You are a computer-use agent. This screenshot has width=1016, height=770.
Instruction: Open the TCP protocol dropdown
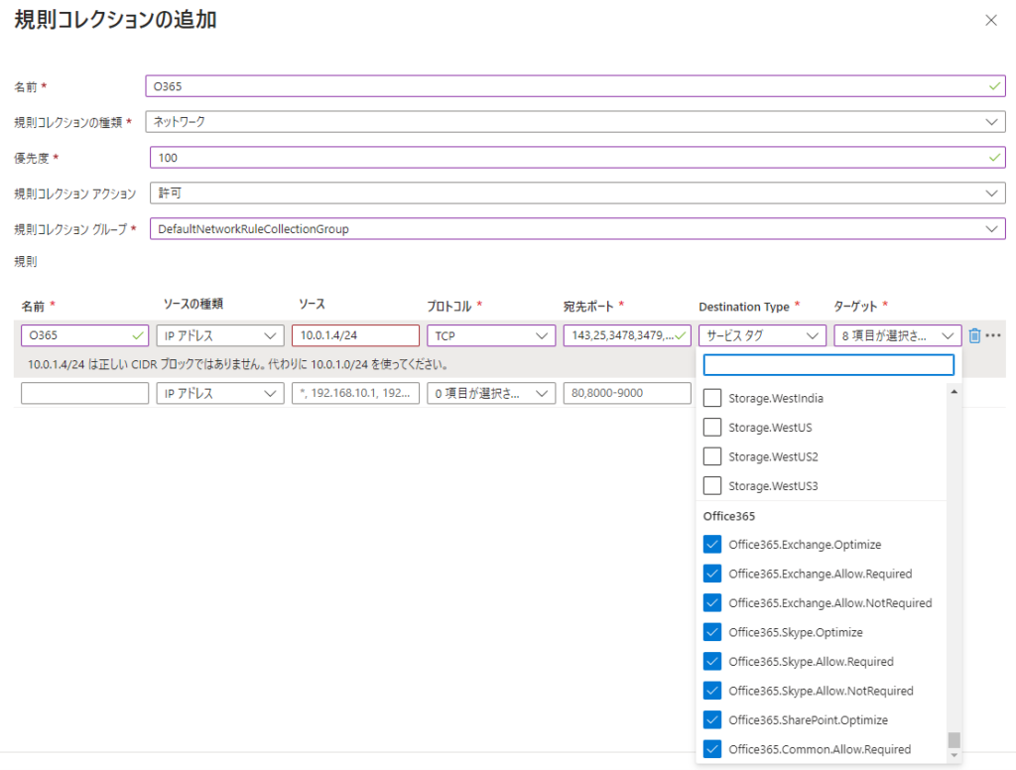pos(491,335)
